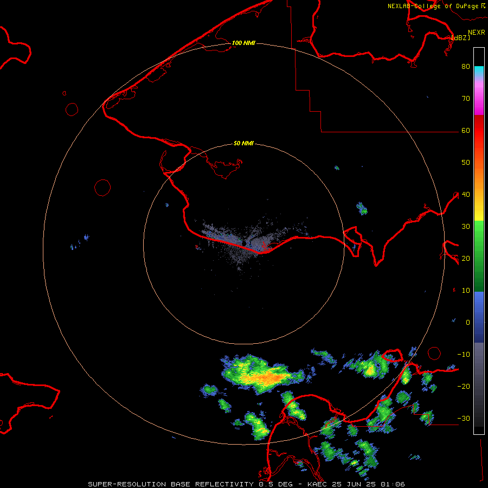Click the 30 value on the scale
Screen dimensions: 488x488
tap(466, 227)
